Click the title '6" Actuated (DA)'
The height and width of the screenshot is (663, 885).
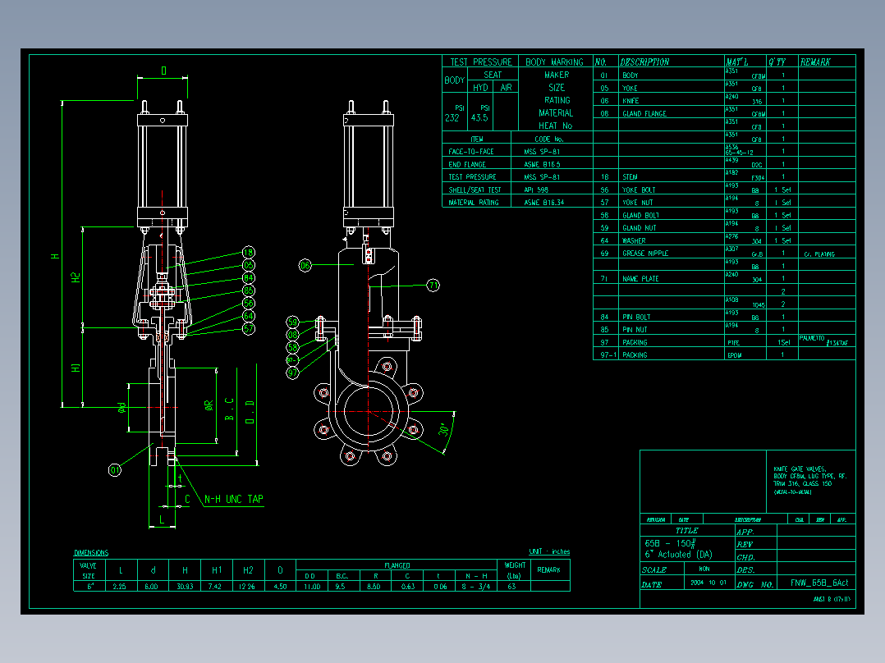pyautogui.click(x=678, y=555)
